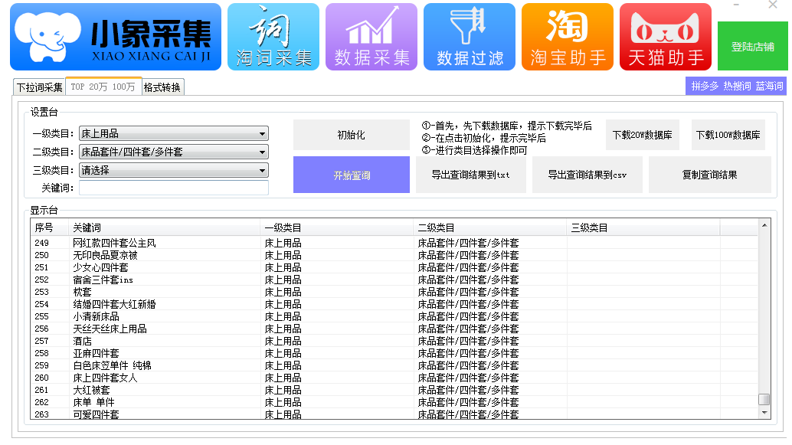
Task: Select row 可爱四件套
Action: click(x=394, y=414)
